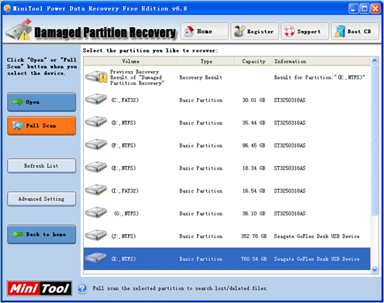The image size is (384, 303).
Task: Open the Register button
Action: click(255, 31)
